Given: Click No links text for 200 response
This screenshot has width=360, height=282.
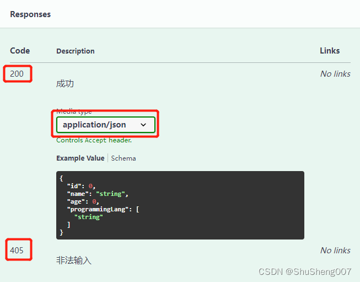Looking at the screenshot, I should (x=335, y=74).
